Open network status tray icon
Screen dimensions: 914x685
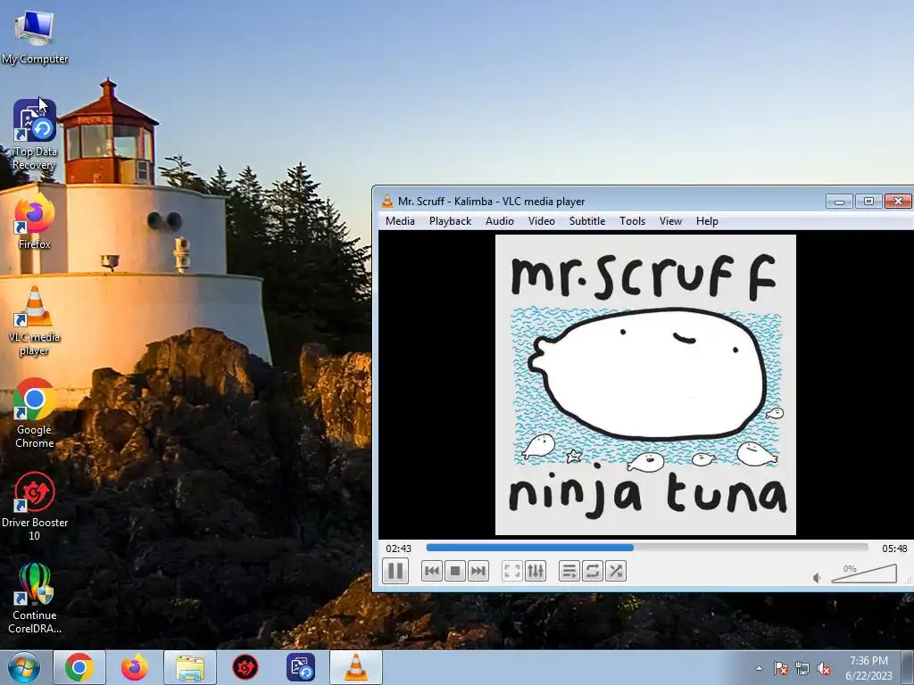pyautogui.click(x=802, y=668)
